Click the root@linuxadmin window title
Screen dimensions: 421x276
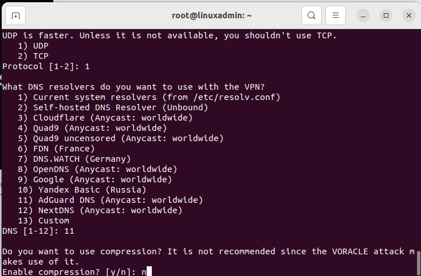tap(211, 15)
